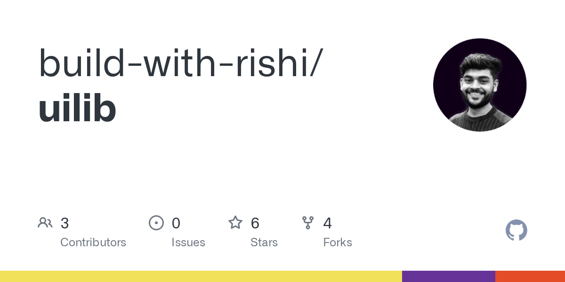Click the Issues circle-dot icon
The width and height of the screenshot is (565, 282).
(156, 223)
